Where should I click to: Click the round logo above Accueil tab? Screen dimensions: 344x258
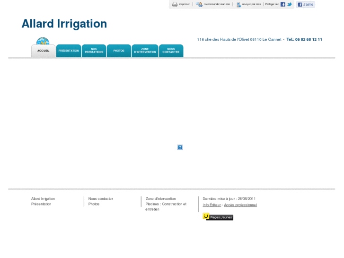point(43,41)
